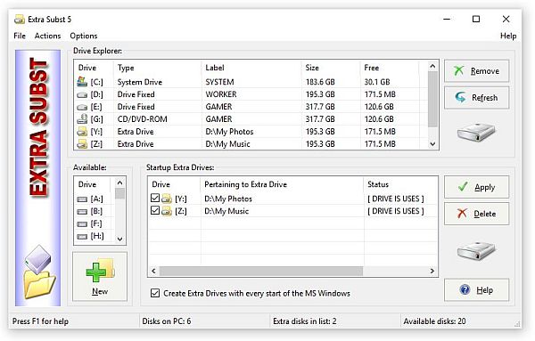Click the Apply button
The image size is (535, 341).
tap(476, 187)
